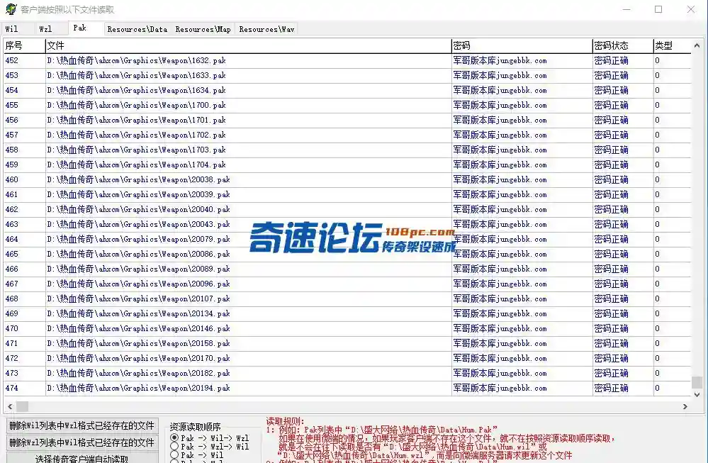Click type value 0 in row 464
Screen dimensions: 708x463
coord(658,240)
